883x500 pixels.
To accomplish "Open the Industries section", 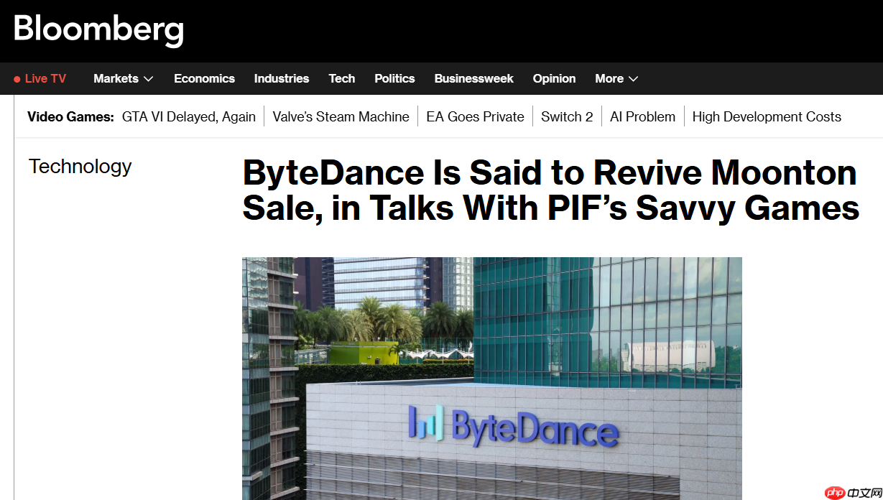I will click(x=281, y=79).
